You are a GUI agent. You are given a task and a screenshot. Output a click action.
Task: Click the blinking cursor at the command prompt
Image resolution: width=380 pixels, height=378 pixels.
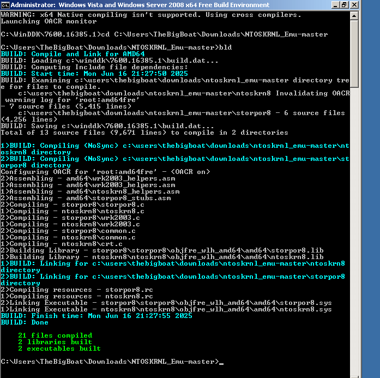[221, 362]
